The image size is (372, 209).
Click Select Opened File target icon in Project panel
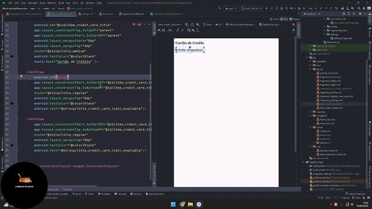click(x=344, y=14)
